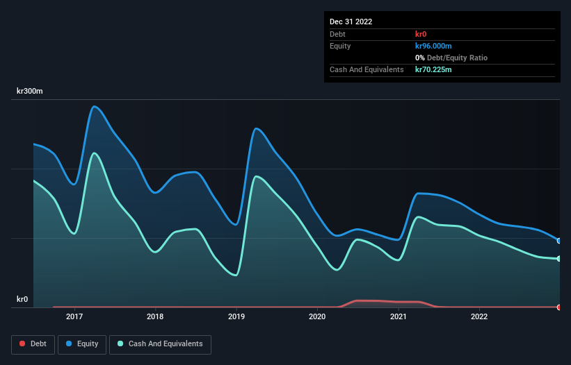Select the 2022 x-axis label

479,316
